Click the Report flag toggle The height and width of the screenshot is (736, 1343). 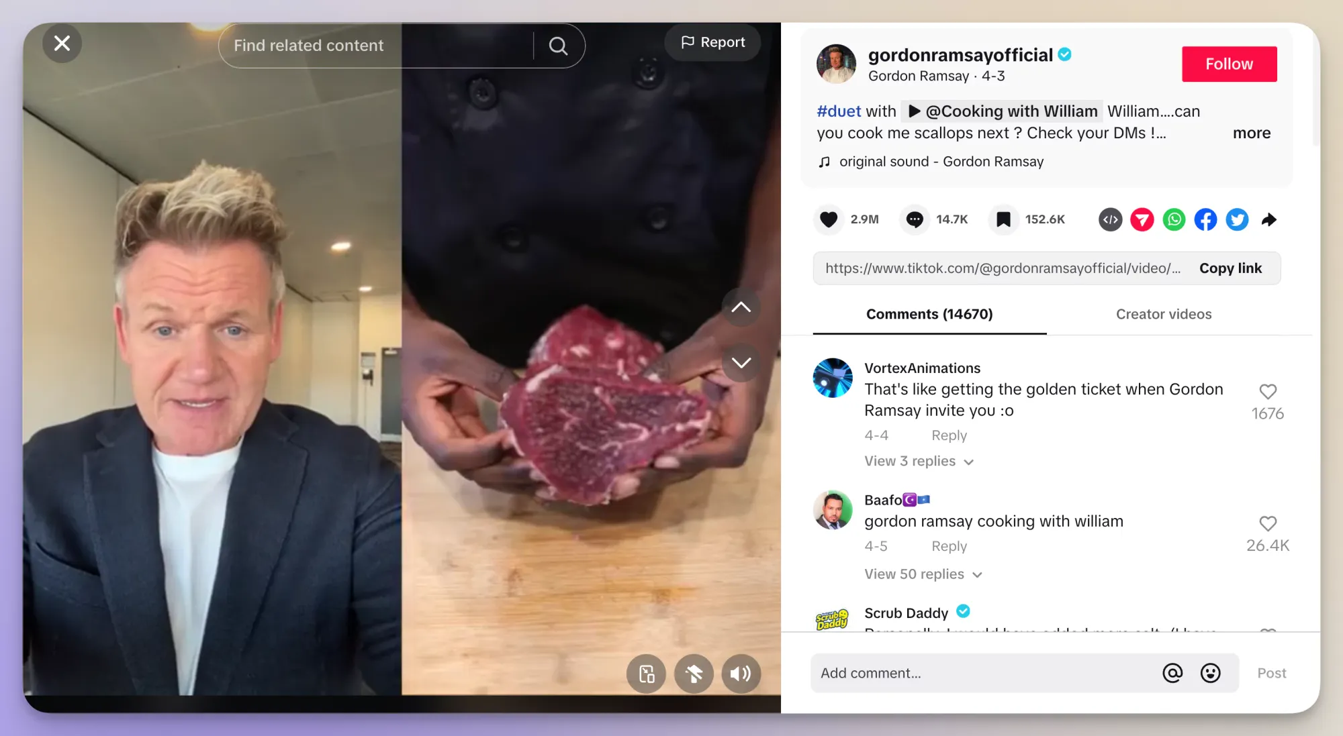coord(712,42)
